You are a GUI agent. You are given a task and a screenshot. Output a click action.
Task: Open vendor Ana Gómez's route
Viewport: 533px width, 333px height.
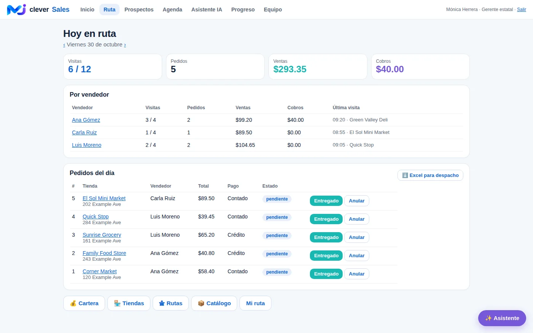[86, 120]
